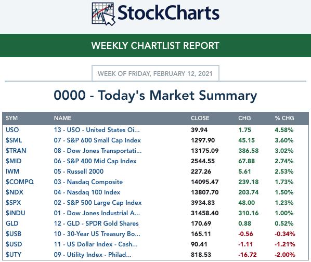Select the $COMPQ symbol link

coord(20,182)
